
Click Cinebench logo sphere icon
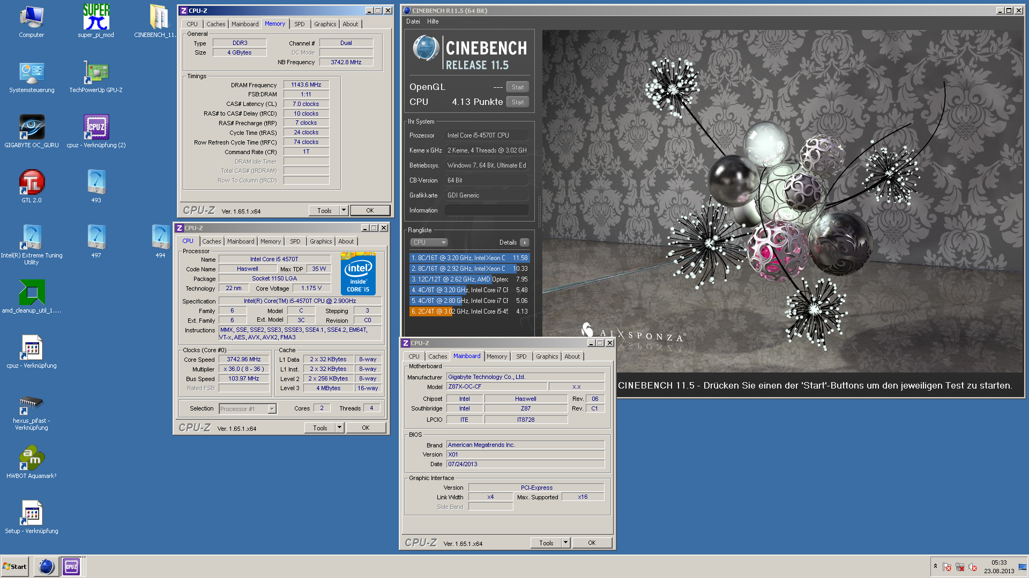pos(426,48)
